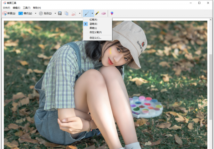
Task: Click the 新建(N) new snip button
Action: [11, 13]
